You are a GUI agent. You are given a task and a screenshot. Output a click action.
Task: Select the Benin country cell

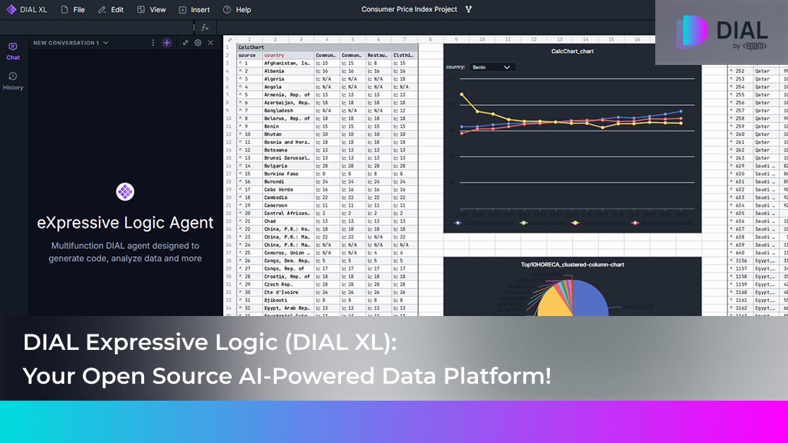[288, 126]
